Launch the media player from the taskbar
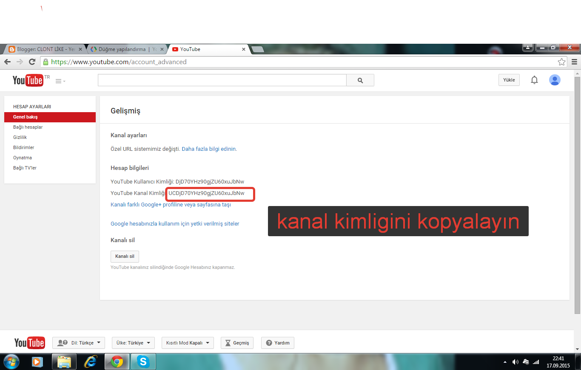This screenshot has width=581, height=370. coord(37,362)
